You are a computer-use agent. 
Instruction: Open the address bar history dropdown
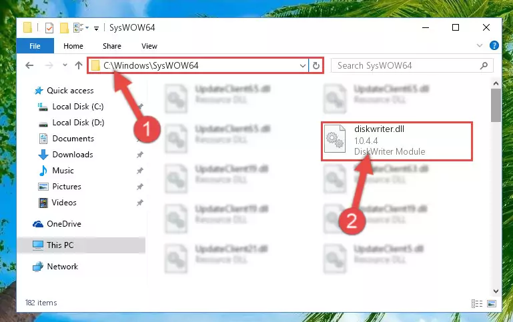303,66
